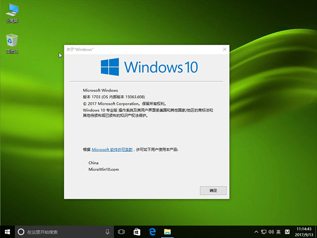Screen dimensions: 317x238
Task: Click the volume speaker tray icon
Action: point(271,232)
